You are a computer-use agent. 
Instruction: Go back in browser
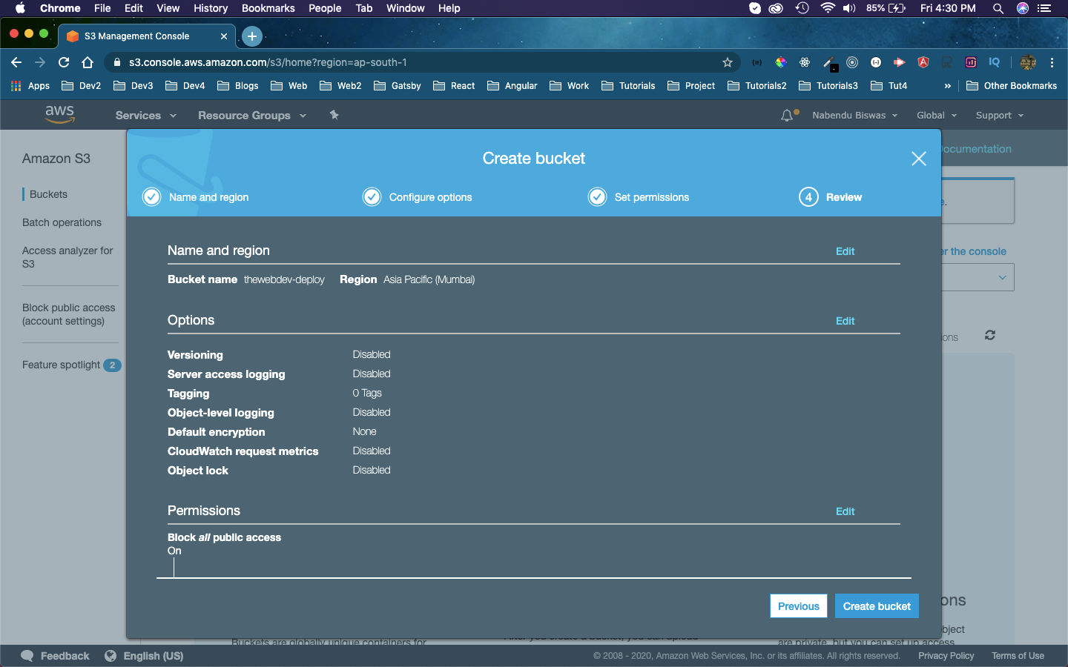(16, 62)
